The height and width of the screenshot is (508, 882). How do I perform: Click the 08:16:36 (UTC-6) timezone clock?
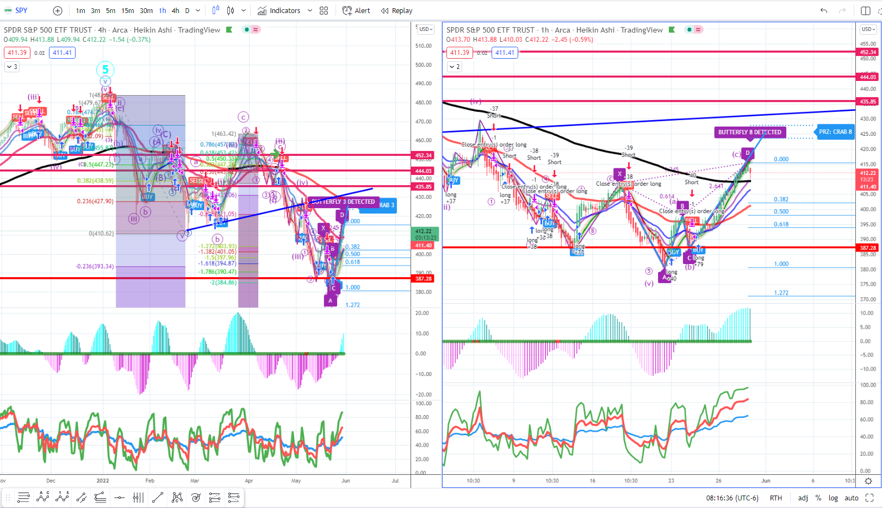[732, 498]
